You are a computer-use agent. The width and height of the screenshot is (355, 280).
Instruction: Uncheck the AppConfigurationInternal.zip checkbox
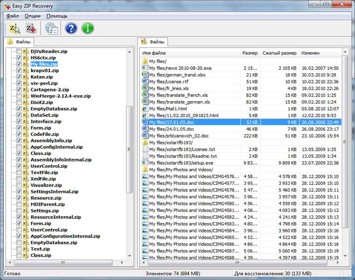click(19, 236)
